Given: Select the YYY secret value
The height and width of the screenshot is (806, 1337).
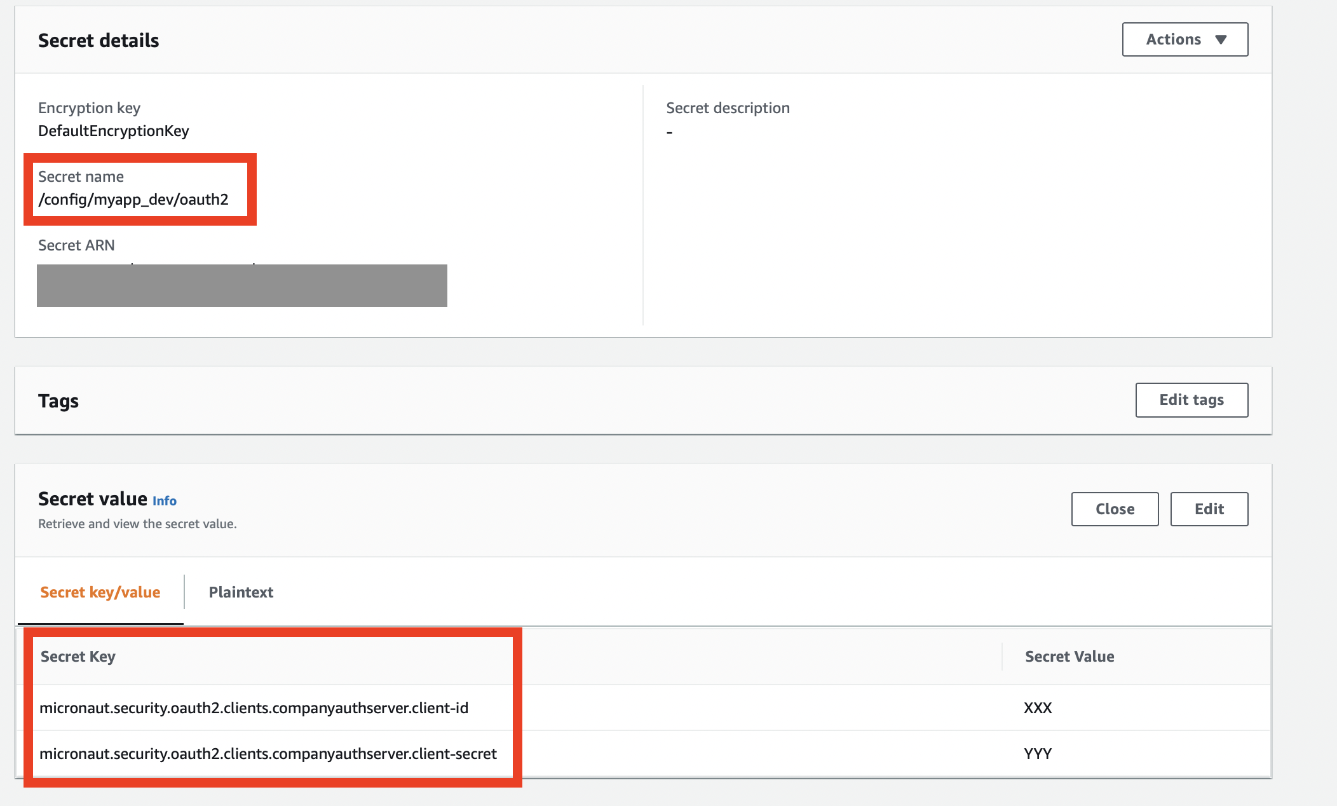Looking at the screenshot, I should 1037,754.
